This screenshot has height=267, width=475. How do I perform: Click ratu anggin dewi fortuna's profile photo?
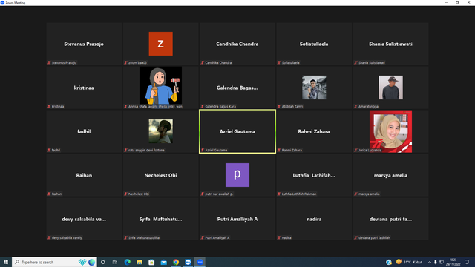coord(160,131)
